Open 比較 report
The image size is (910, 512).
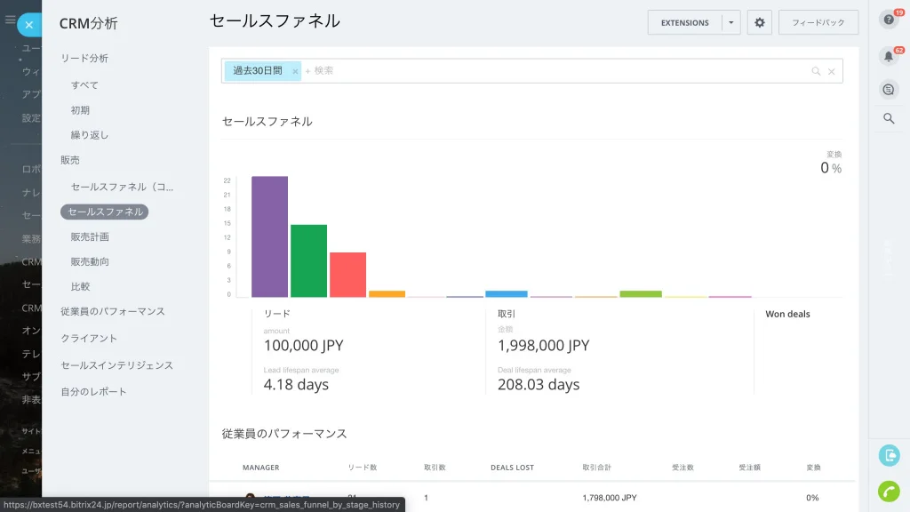tap(80, 287)
